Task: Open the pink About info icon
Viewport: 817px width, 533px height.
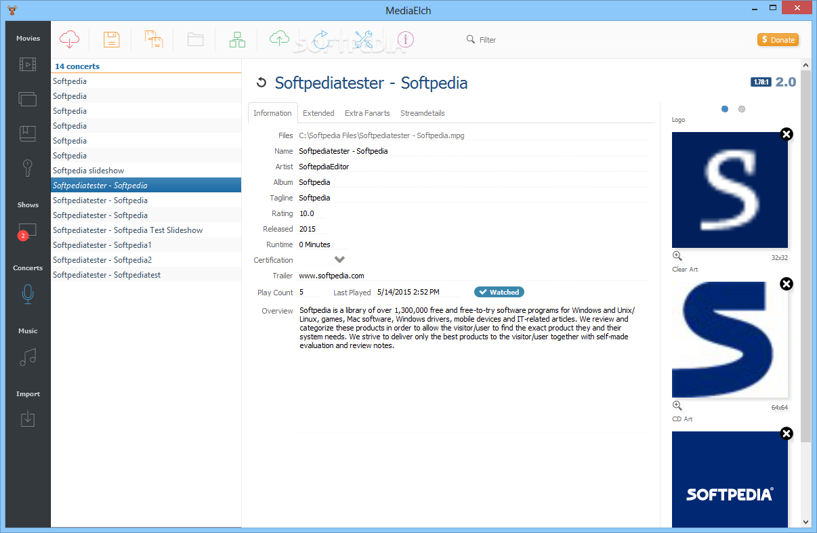Action: coord(405,39)
